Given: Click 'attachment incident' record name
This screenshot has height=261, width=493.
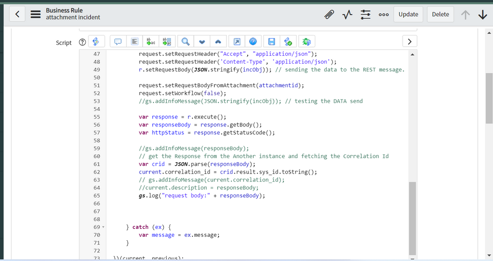Looking at the screenshot, I should point(73,17).
